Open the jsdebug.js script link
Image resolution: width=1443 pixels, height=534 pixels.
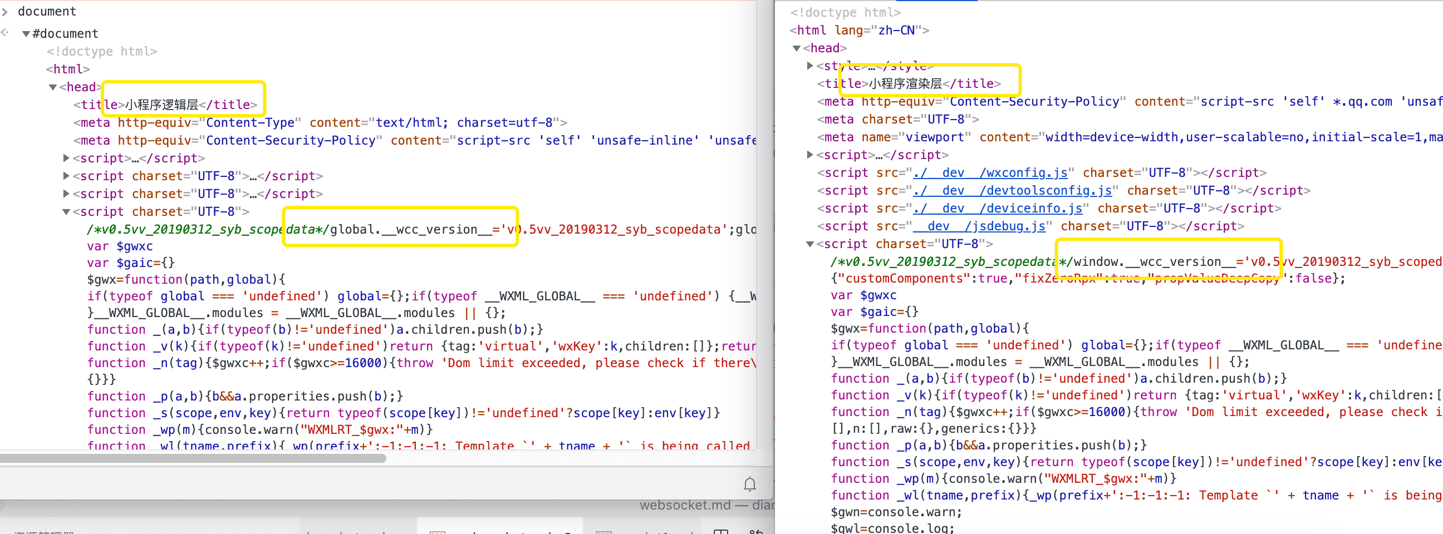pyautogui.click(x=979, y=226)
